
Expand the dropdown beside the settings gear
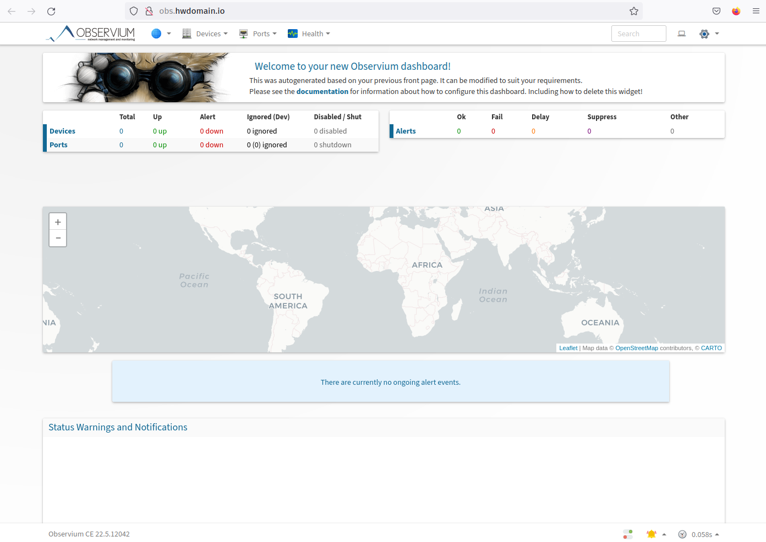pyautogui.click(x=717, y=34)
